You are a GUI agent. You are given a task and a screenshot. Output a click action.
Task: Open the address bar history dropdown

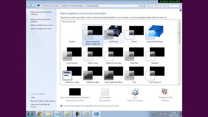pos(139,6)
